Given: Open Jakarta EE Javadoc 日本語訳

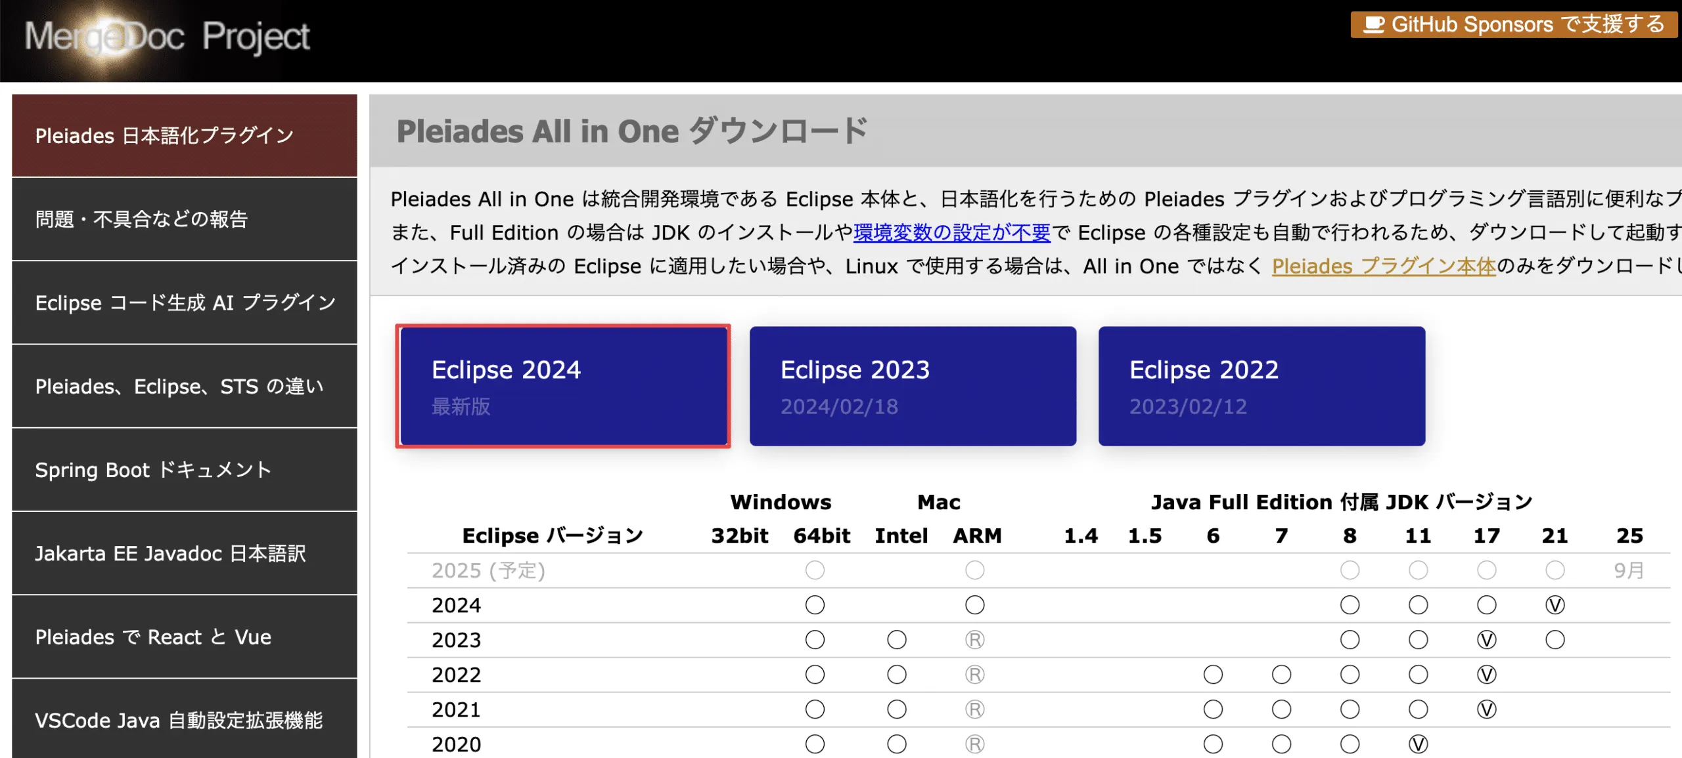Looking at the screenshot, I should pos(185,553).
